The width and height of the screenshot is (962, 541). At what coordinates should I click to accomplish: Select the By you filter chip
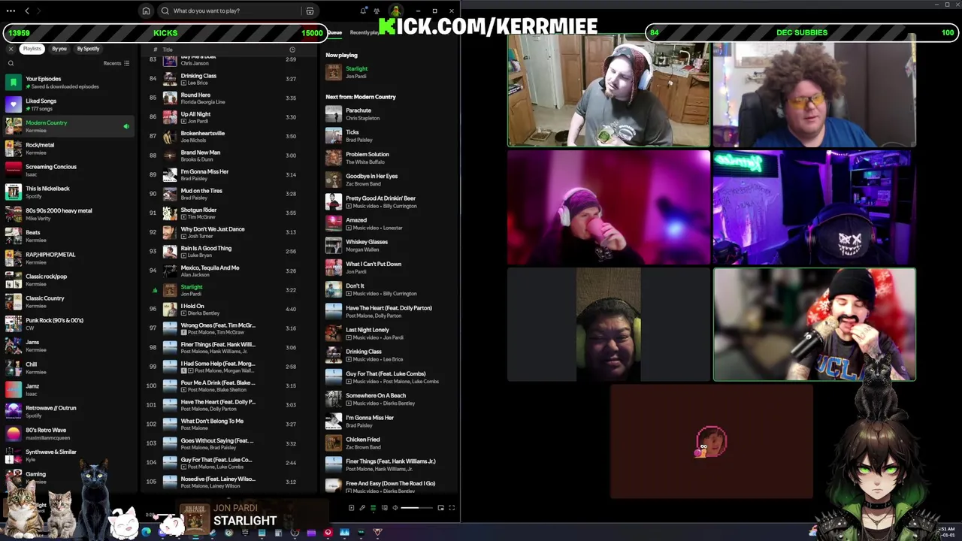(59, 49)
